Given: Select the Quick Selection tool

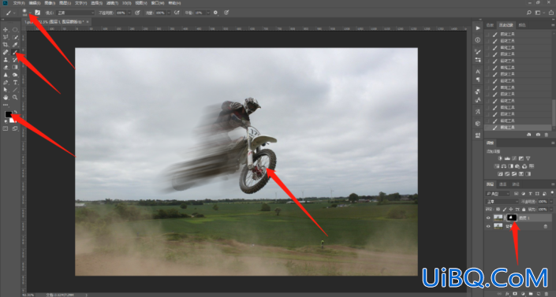Looking at the screenshot, I should [x=15, y=37].
